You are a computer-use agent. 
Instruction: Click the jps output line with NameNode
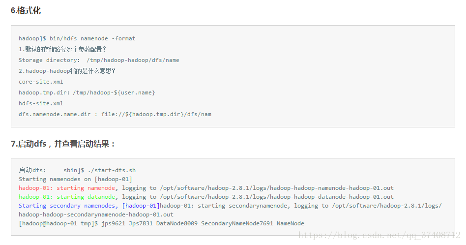point(161,223)
